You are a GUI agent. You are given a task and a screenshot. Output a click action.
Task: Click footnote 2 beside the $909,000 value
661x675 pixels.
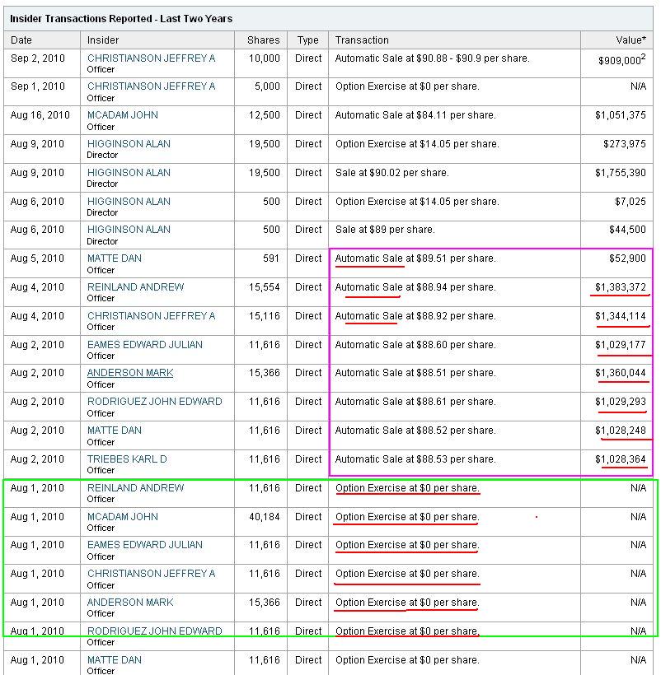(x=644, y=56)
